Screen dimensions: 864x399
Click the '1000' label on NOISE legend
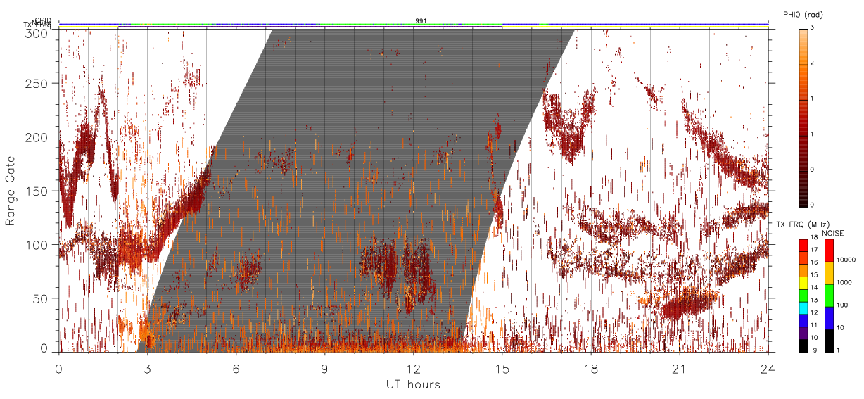click(844, 284)
